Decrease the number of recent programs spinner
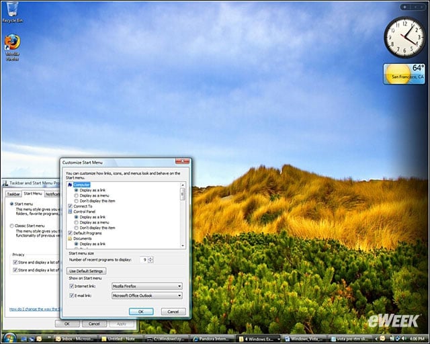Image resolution: width=430 pixels, height=344 pixels. pyautogui.click(x=150, y=261)
